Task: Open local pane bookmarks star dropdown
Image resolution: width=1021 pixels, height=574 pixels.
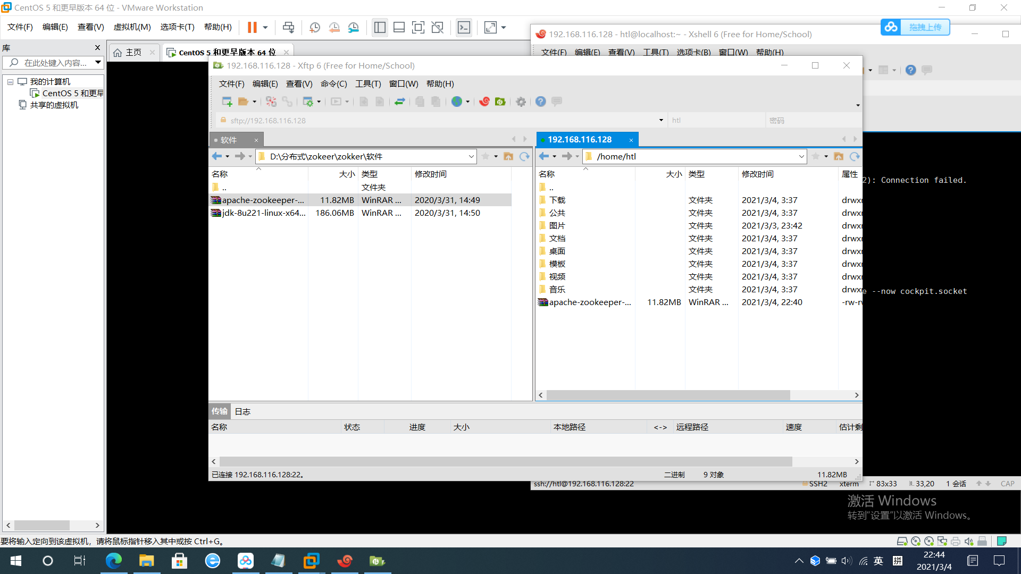Action: [496, 156]
